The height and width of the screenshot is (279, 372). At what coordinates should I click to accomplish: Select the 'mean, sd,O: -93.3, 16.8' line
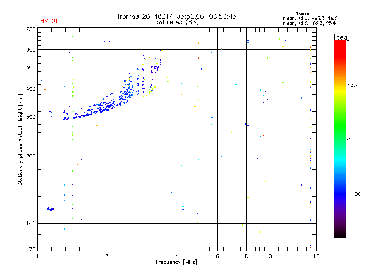pos(310,18)
